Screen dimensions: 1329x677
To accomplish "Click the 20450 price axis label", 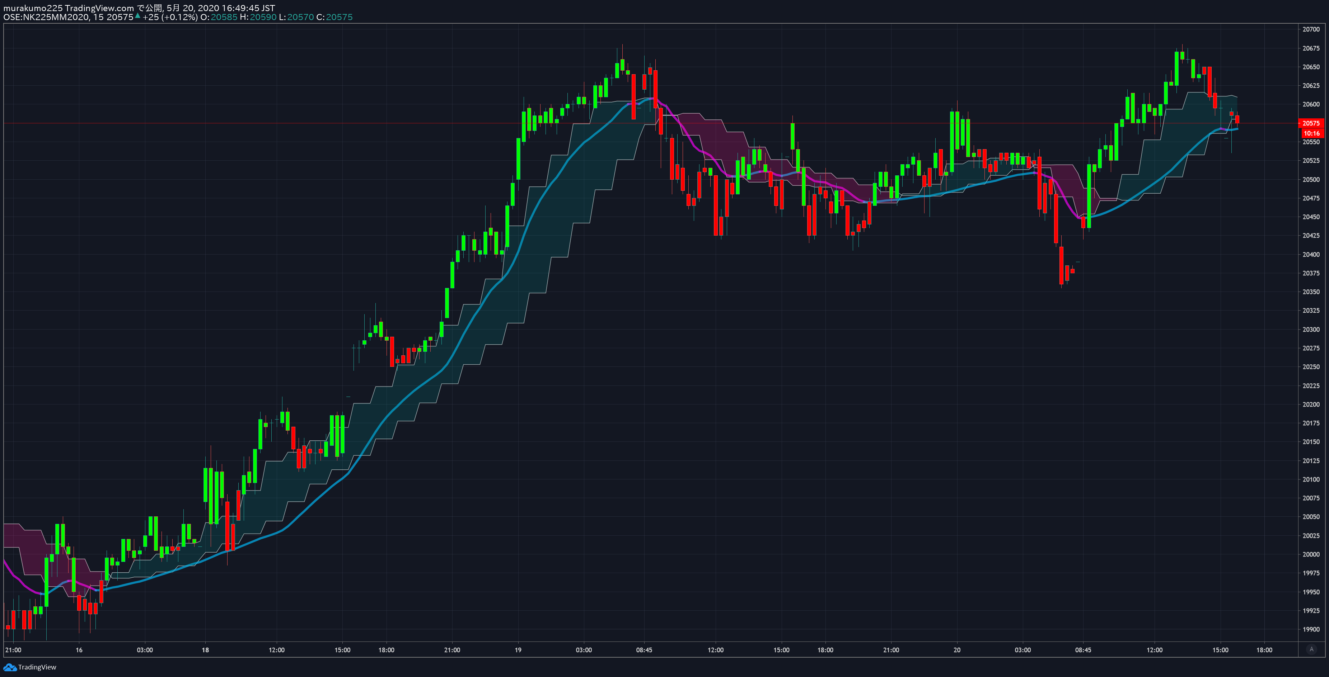I will click(x=1311, y=217).
